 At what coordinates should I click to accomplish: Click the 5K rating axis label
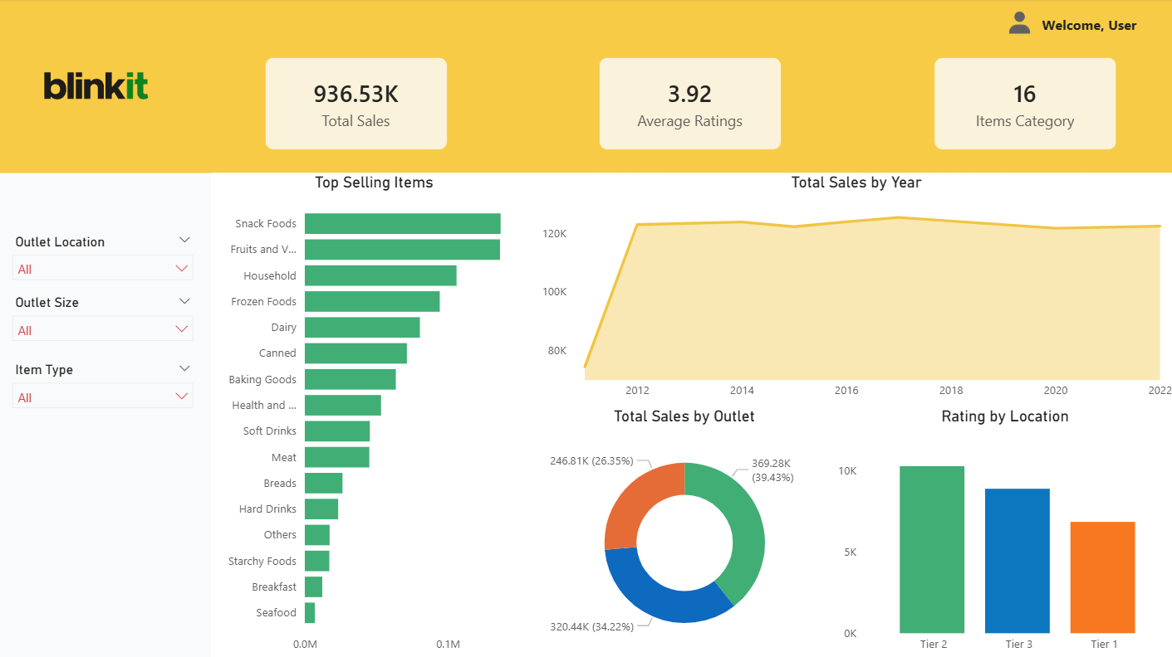[x=850, y=552]
